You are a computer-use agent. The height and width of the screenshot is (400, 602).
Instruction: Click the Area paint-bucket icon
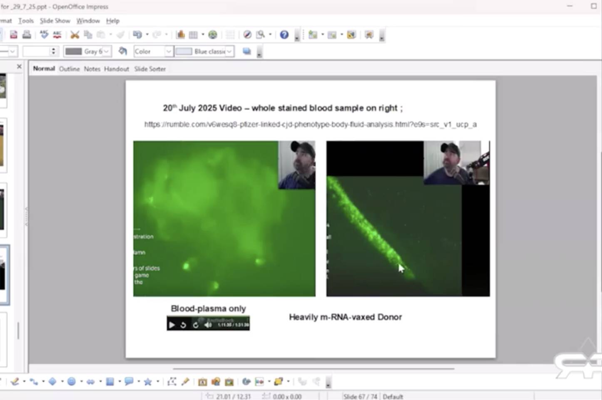coord(122,51)
